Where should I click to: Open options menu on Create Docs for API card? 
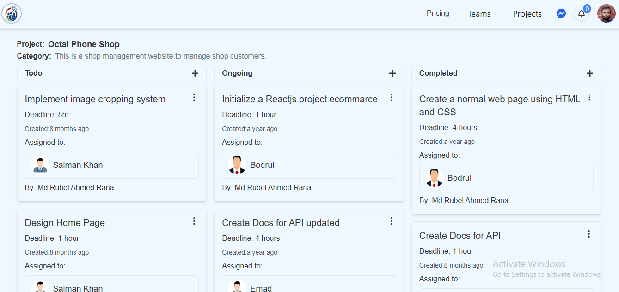589,234
